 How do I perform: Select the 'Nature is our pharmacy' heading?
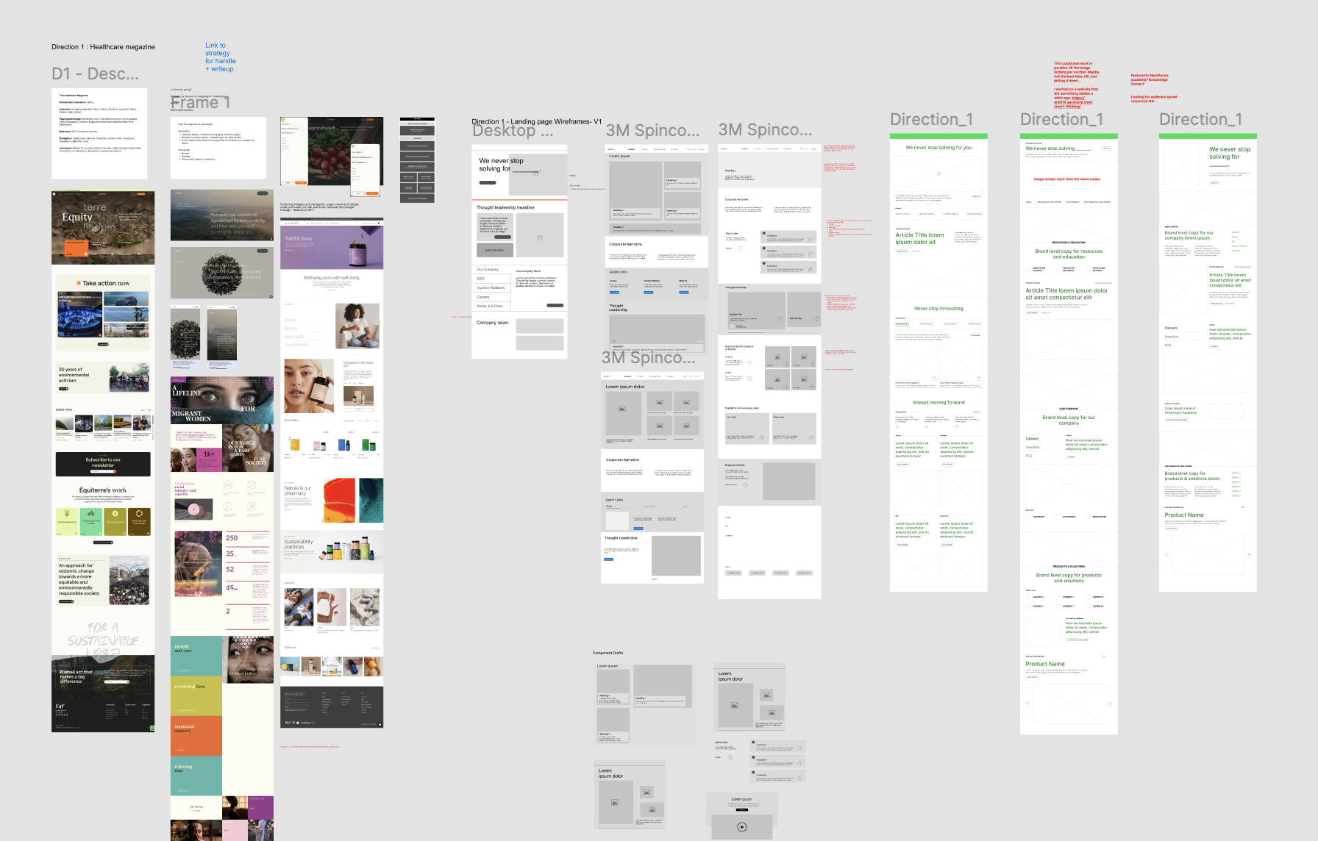pyautogui.click(x=298, y=490)
